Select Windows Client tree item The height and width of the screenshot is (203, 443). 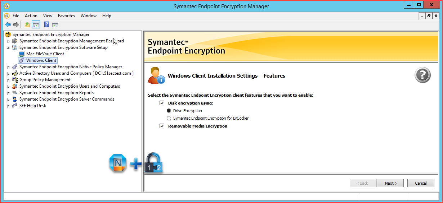[x=41, y=60]
